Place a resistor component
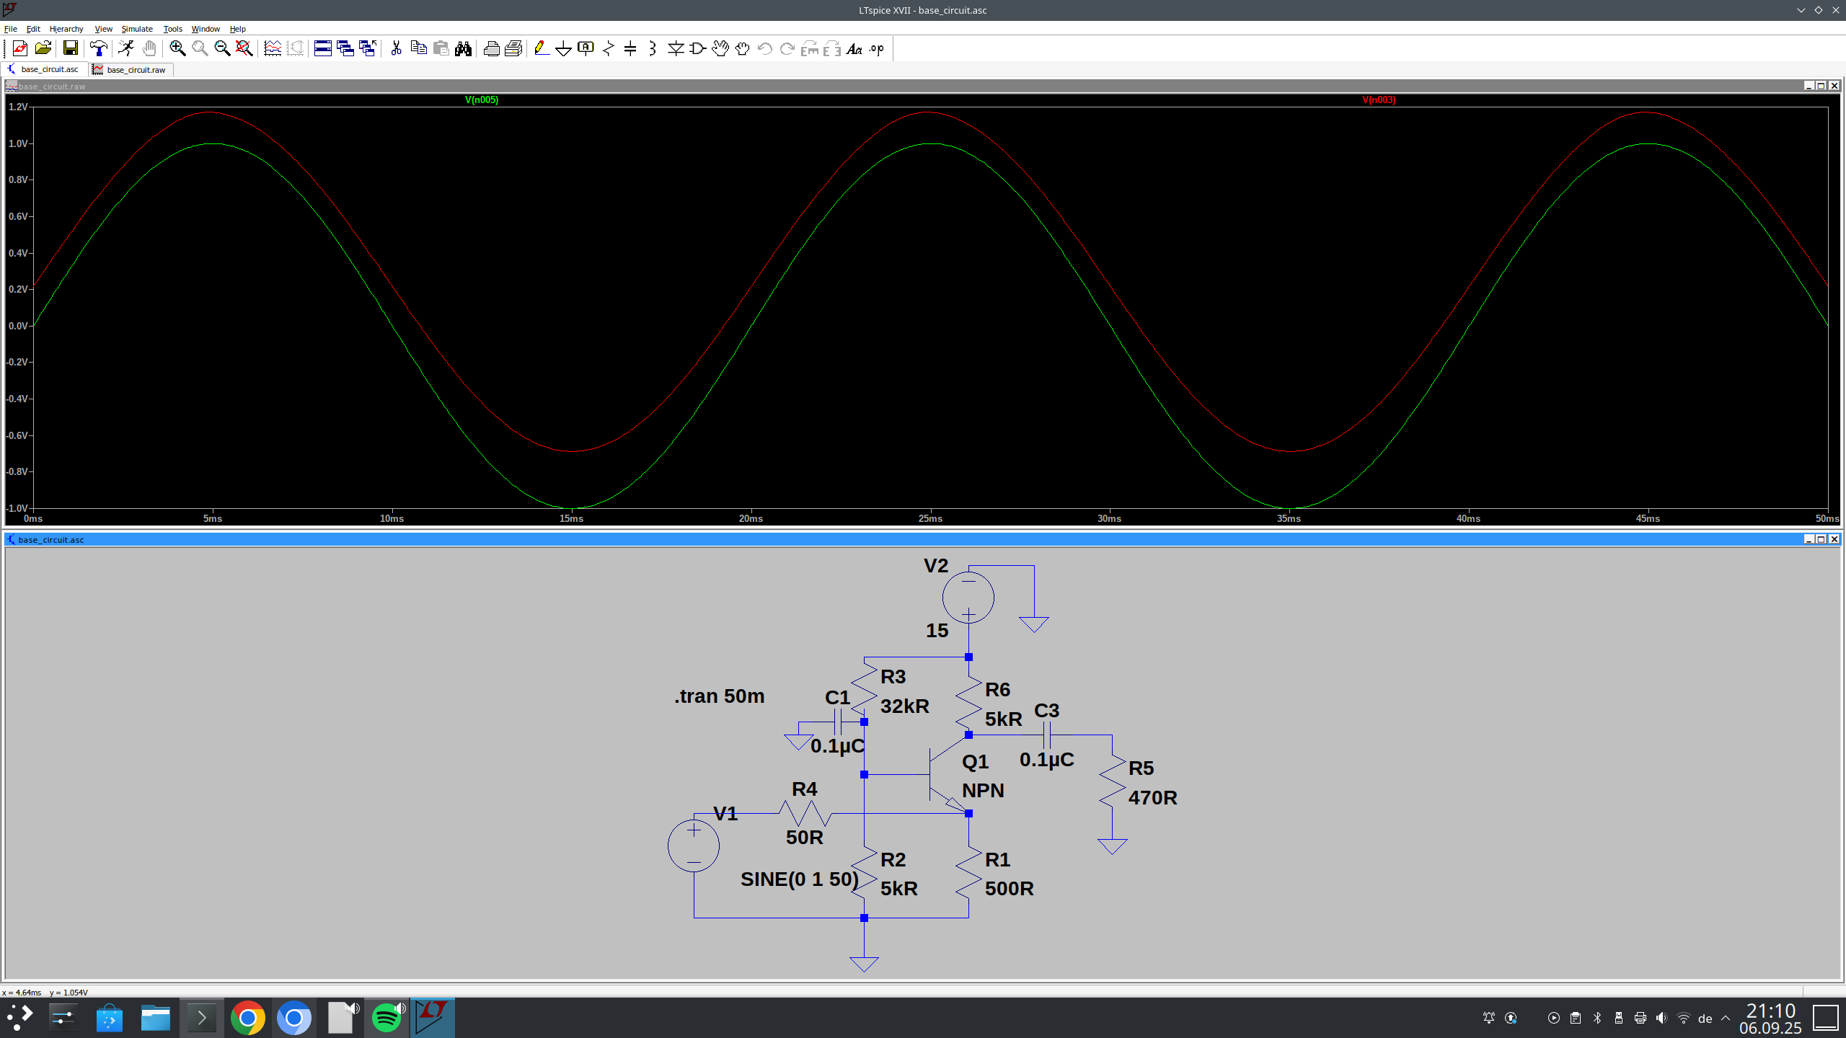The image size is (1846, 1038). point(608,48)
